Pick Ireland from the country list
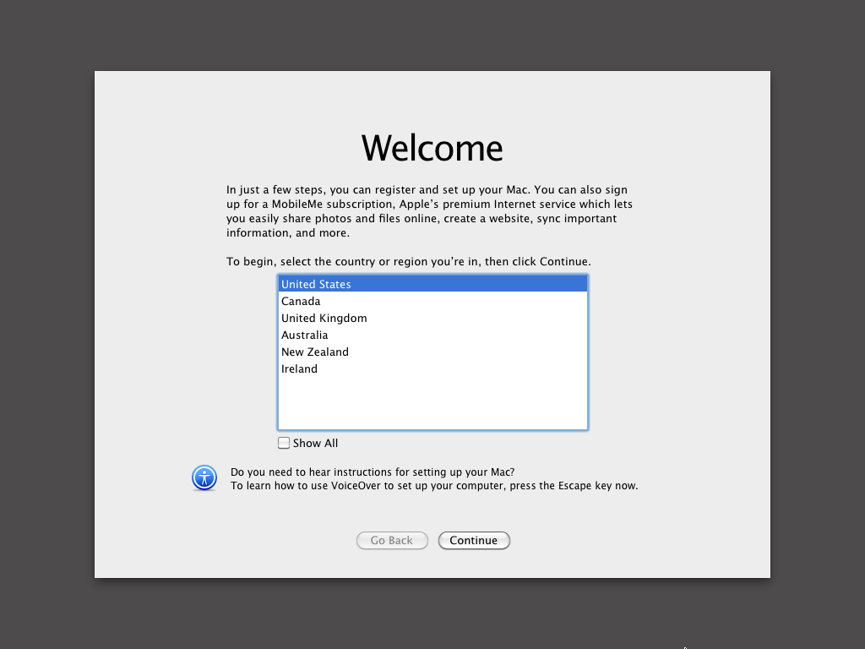Viewport: 865px width, 649px height. pyautogui.click(x=432, y=369)
